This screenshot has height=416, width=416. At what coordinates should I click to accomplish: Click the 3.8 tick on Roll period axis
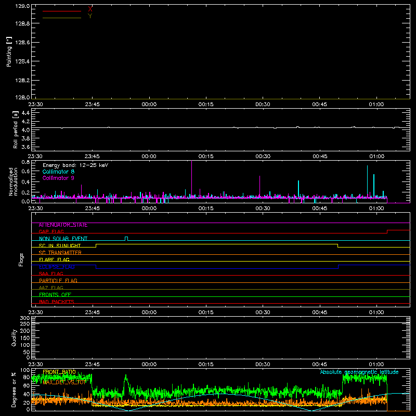(25, 138)
